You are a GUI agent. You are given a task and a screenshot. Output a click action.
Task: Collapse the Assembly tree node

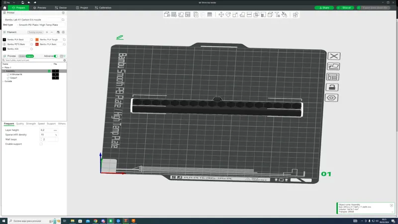click(x=4, y=71)
